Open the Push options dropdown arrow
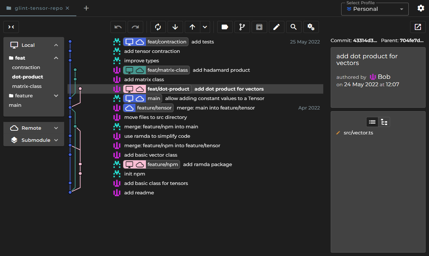Image resolution: width=429 pixels, height=256 pixels. [205, 27]
